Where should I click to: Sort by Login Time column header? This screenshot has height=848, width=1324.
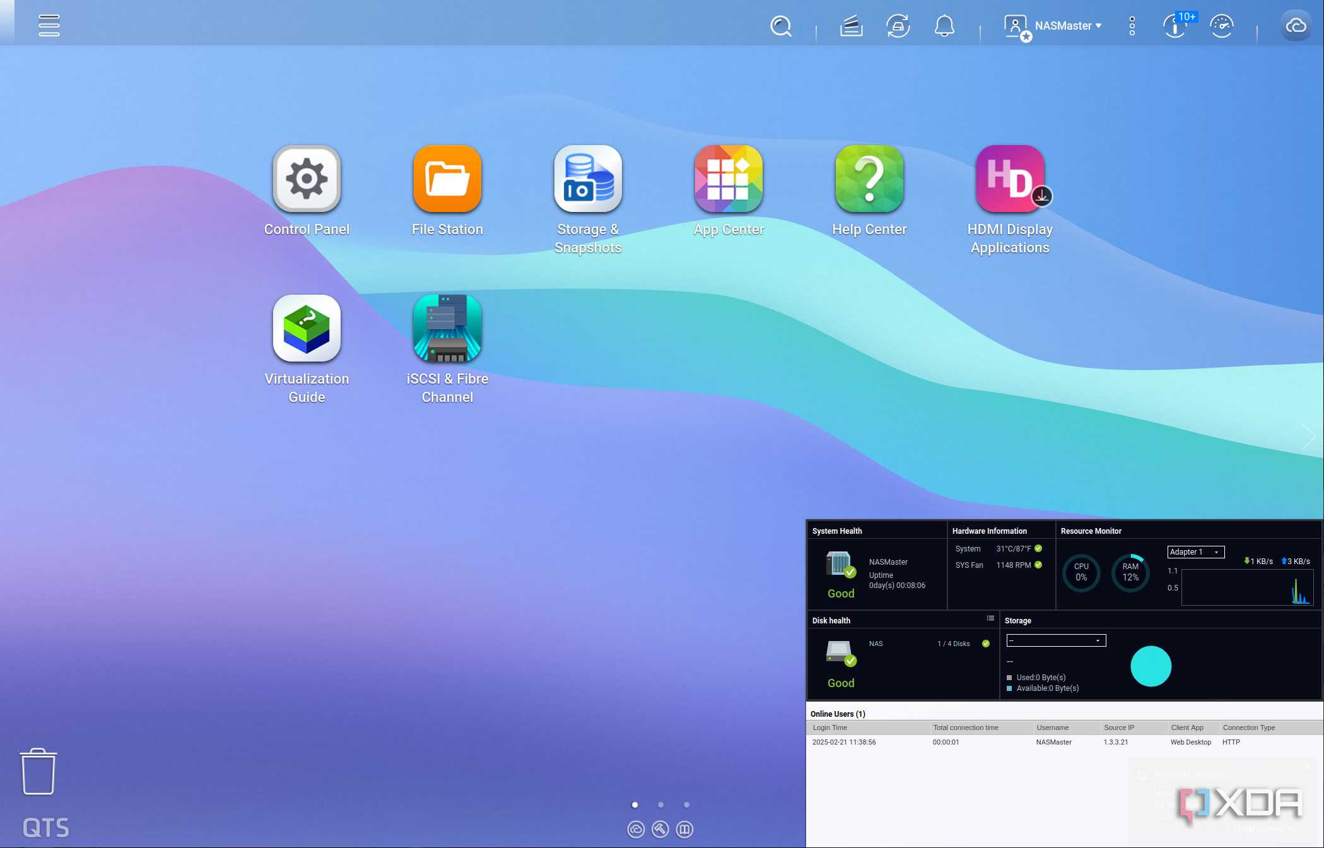869,727
